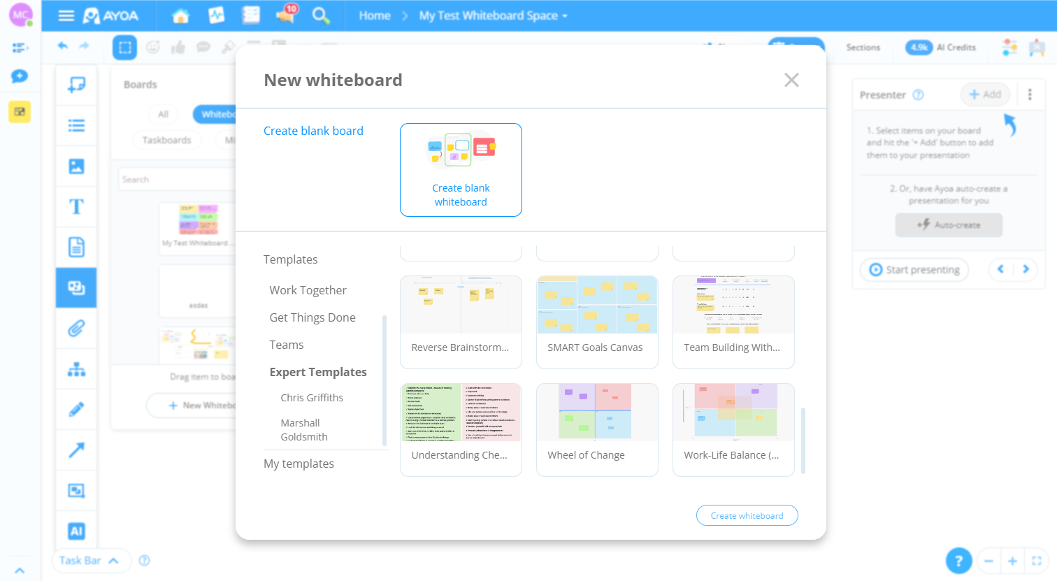Open the pulse activity icon in header
The image size is (1057, 581).
(x=216, y=15)
